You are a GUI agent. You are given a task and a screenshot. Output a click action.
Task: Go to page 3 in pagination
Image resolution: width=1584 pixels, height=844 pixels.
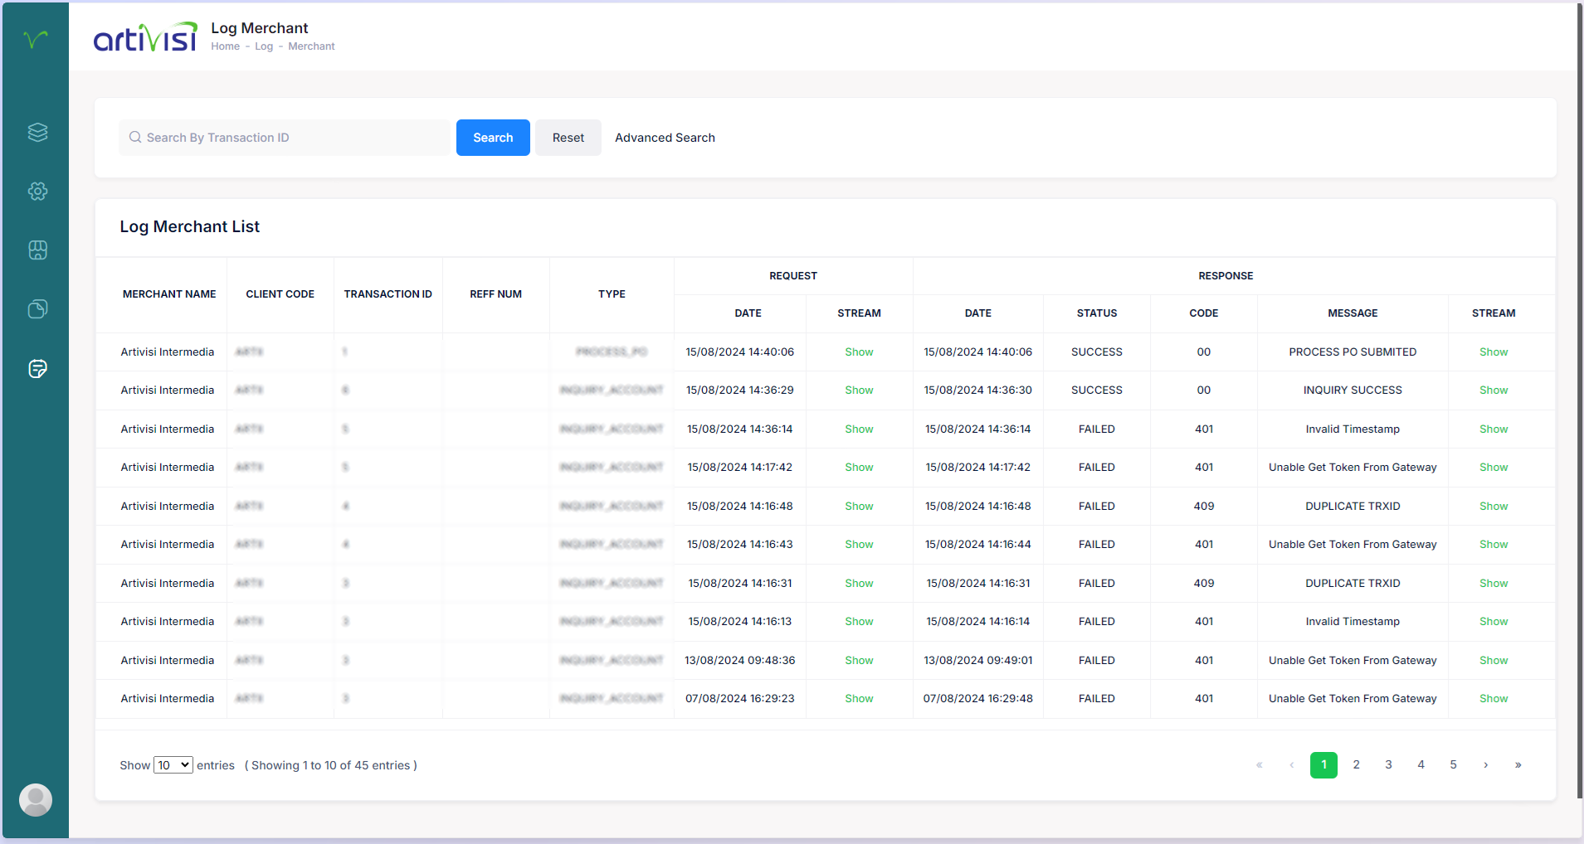(1388, 765)
